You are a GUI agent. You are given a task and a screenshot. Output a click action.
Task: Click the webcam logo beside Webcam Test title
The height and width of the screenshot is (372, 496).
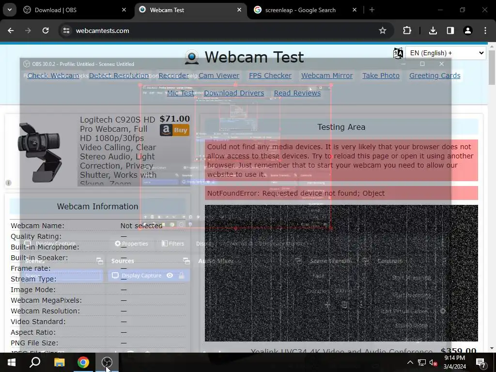(192, 57)
